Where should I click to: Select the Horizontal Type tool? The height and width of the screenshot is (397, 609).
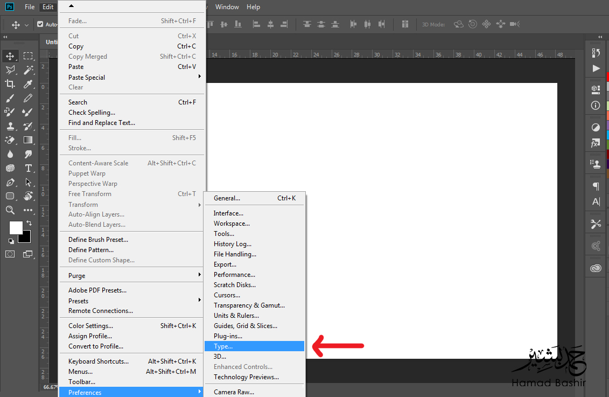click(28, 168)
